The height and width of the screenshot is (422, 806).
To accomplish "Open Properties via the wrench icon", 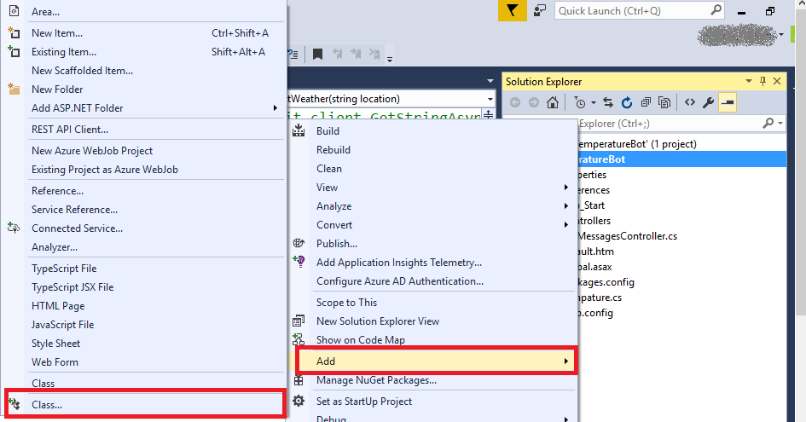I will point(708,103).
